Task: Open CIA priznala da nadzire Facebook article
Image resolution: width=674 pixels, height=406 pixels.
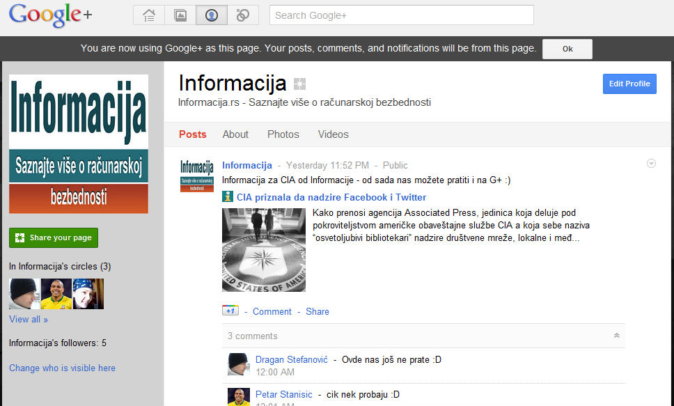Action: [331, 197]
